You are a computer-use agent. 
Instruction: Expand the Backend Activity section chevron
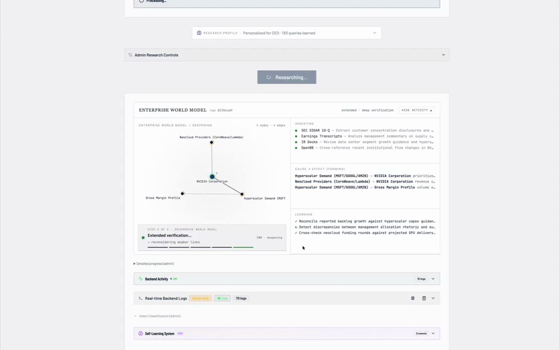(x=433, y=279)
